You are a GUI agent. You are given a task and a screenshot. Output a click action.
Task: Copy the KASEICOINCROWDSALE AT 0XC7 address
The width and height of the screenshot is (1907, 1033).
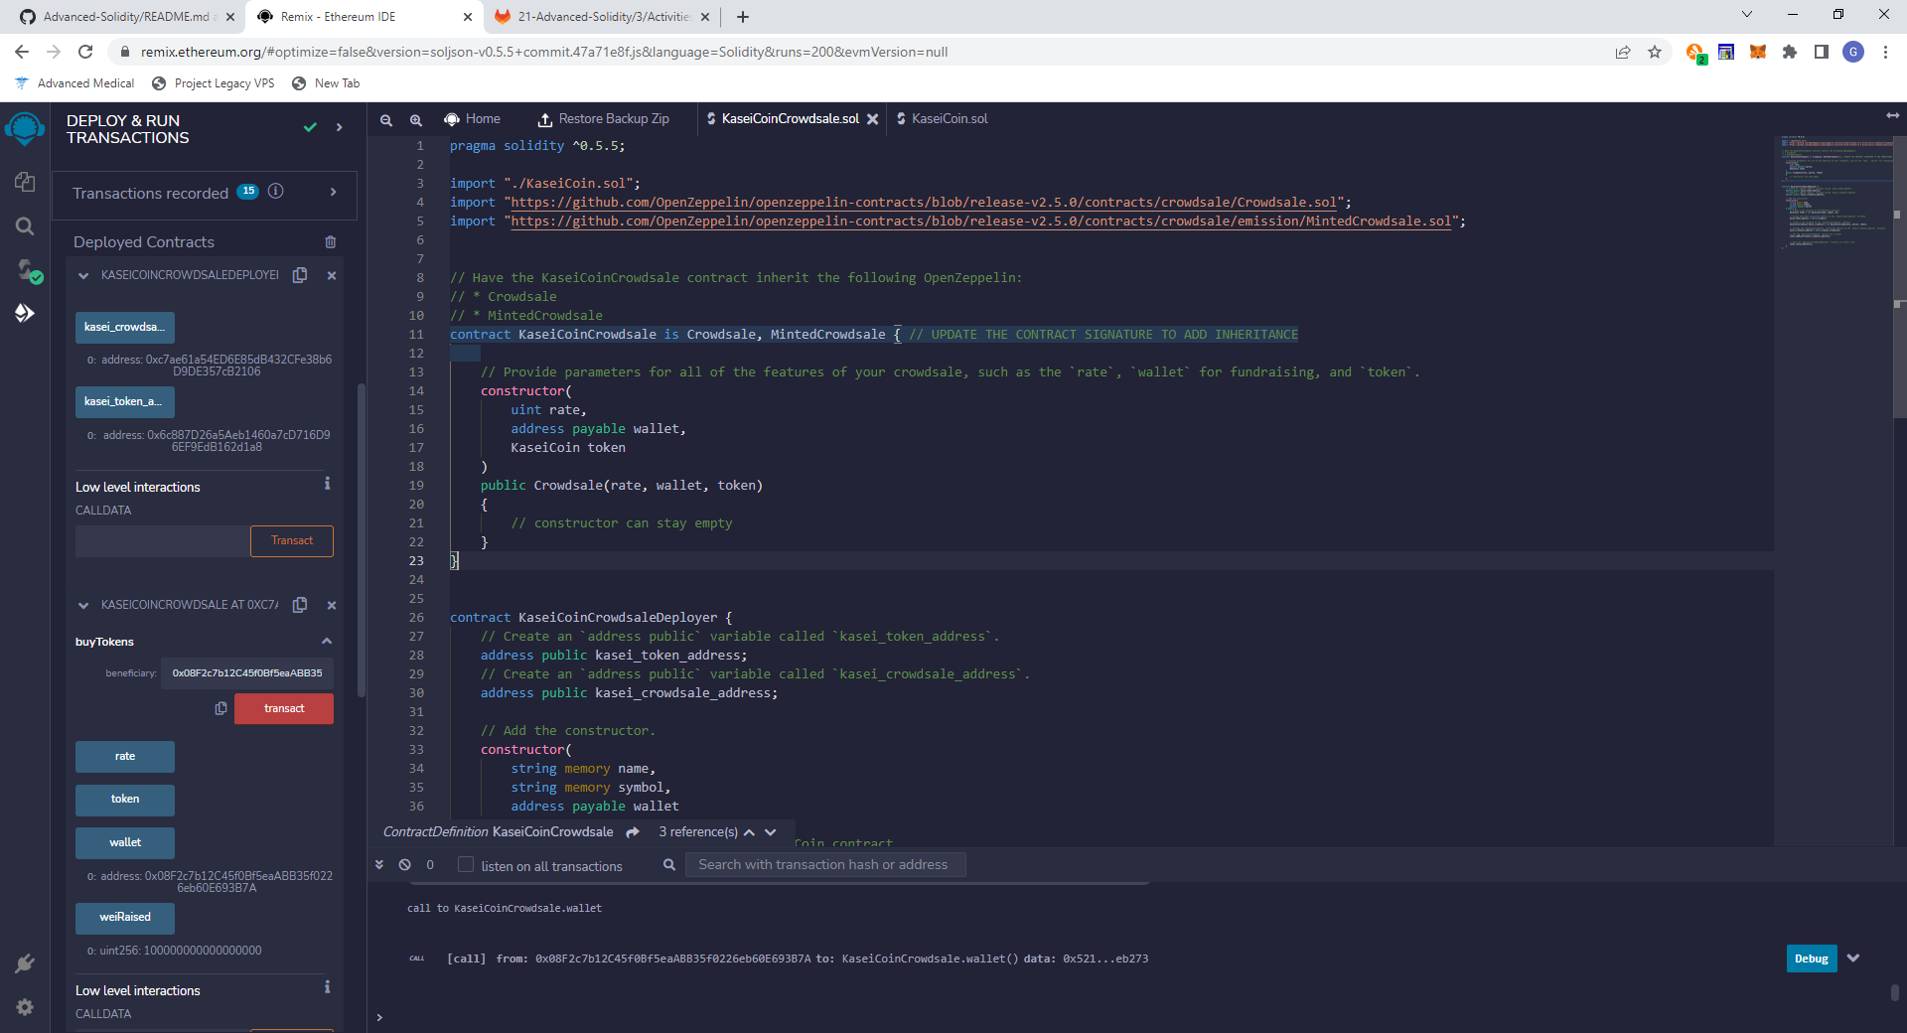300,605
